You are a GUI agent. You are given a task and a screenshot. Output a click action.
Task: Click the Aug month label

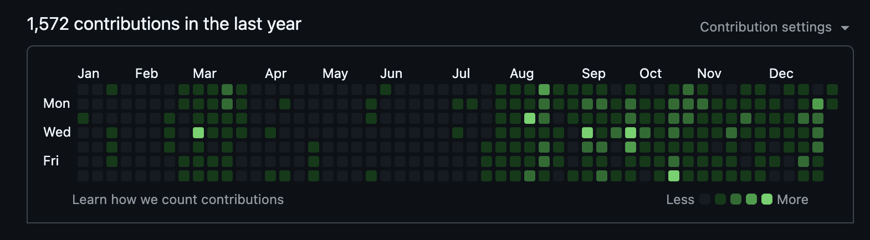pyautogui.click(x=522, y=74)
